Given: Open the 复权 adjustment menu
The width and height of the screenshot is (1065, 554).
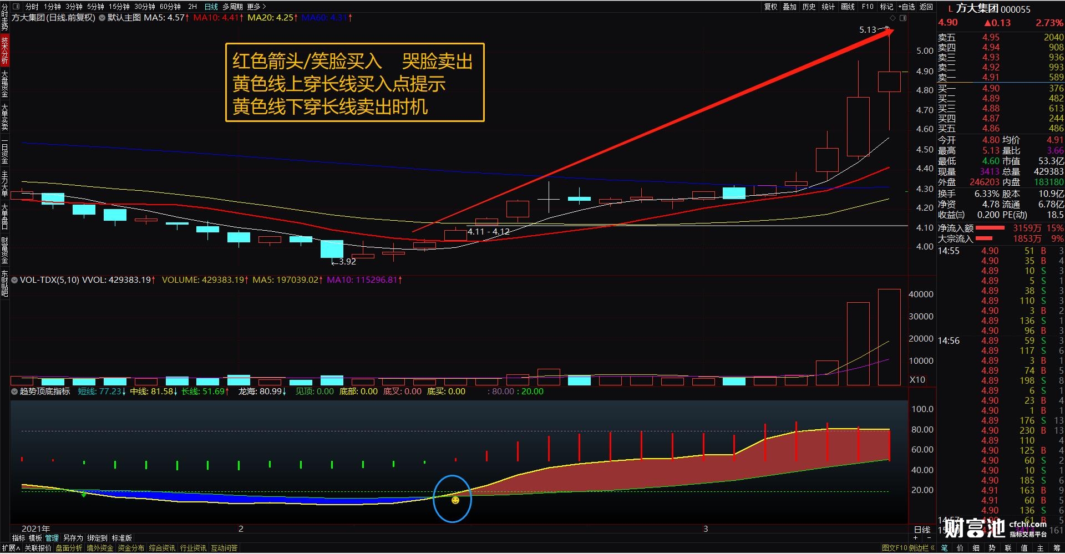Looking at the screenshot, I should (x=771, y=7).
